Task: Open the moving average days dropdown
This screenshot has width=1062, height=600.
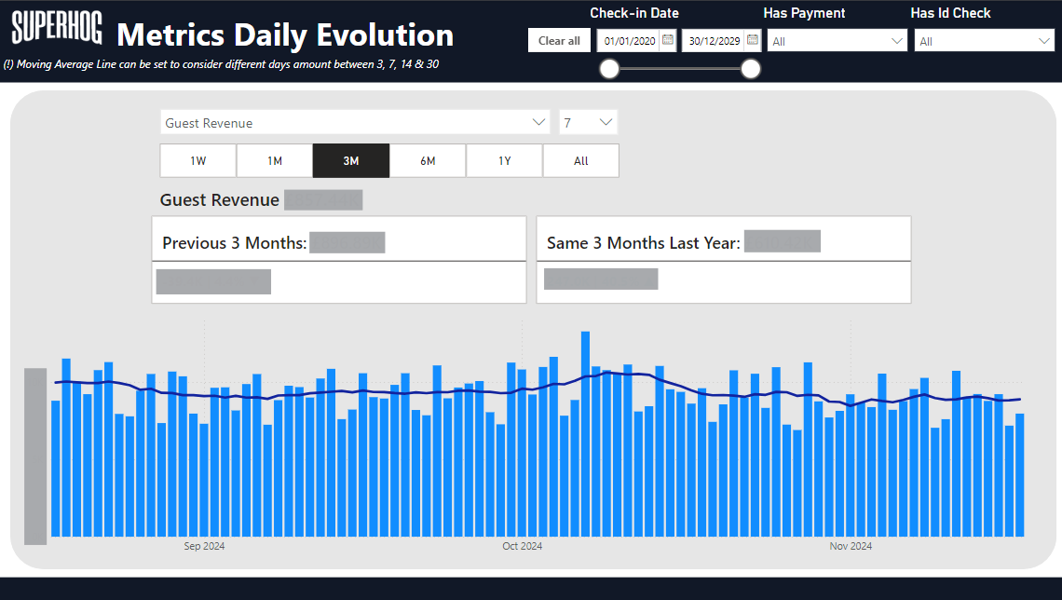Action: (x=588, y=123)
